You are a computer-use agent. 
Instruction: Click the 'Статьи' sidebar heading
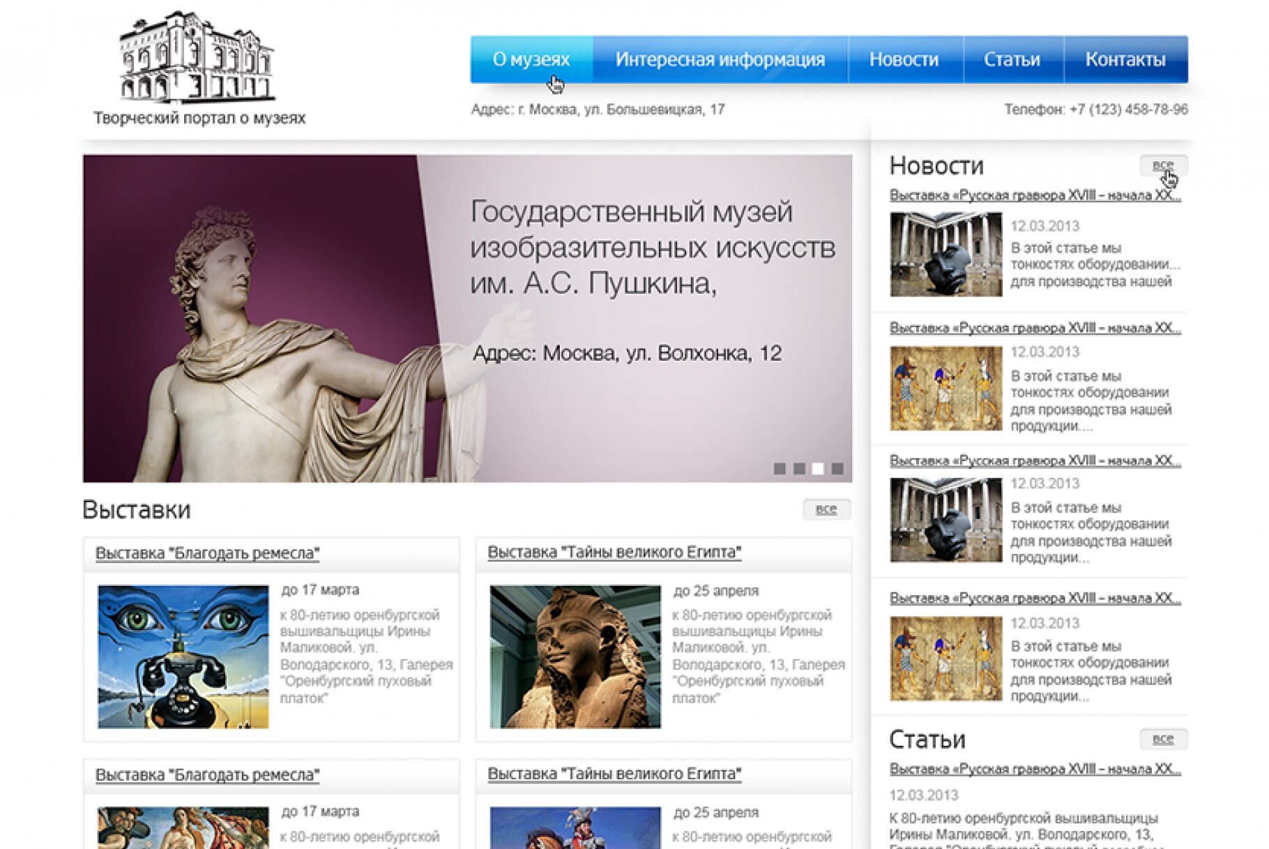pos(927,739)
